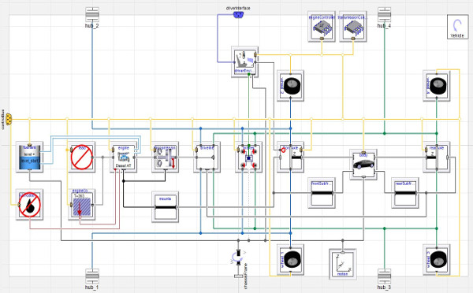Viewport: 473px width, 293px height.
Task: Select the engineController chip block
Action: [x=322, y=27]
